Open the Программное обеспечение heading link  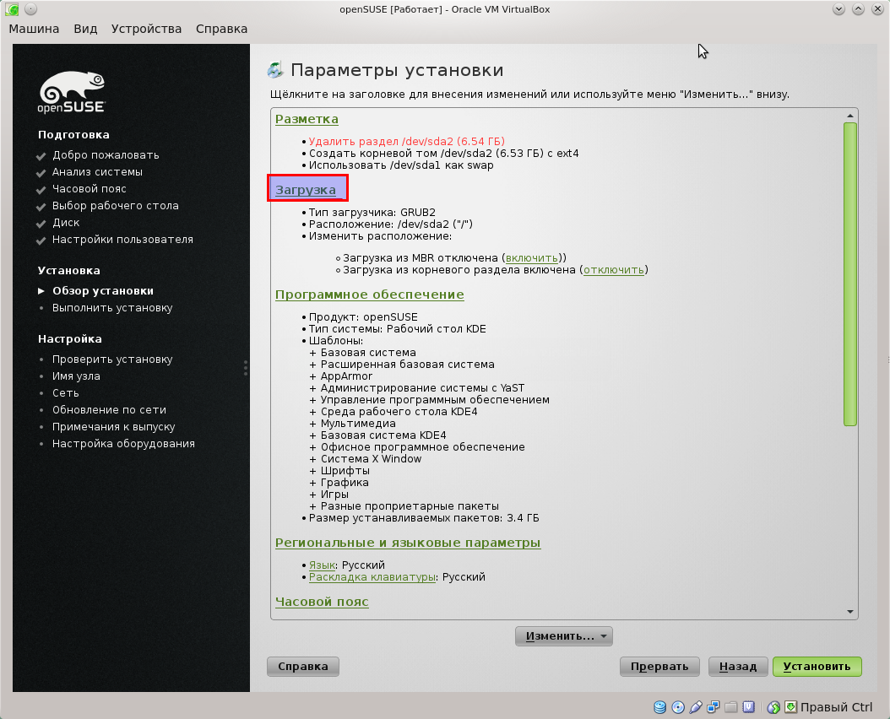pos(369,295)
